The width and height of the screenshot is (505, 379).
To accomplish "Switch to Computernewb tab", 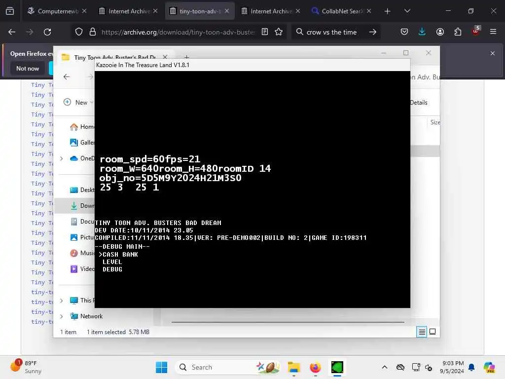I will [57, 11].
